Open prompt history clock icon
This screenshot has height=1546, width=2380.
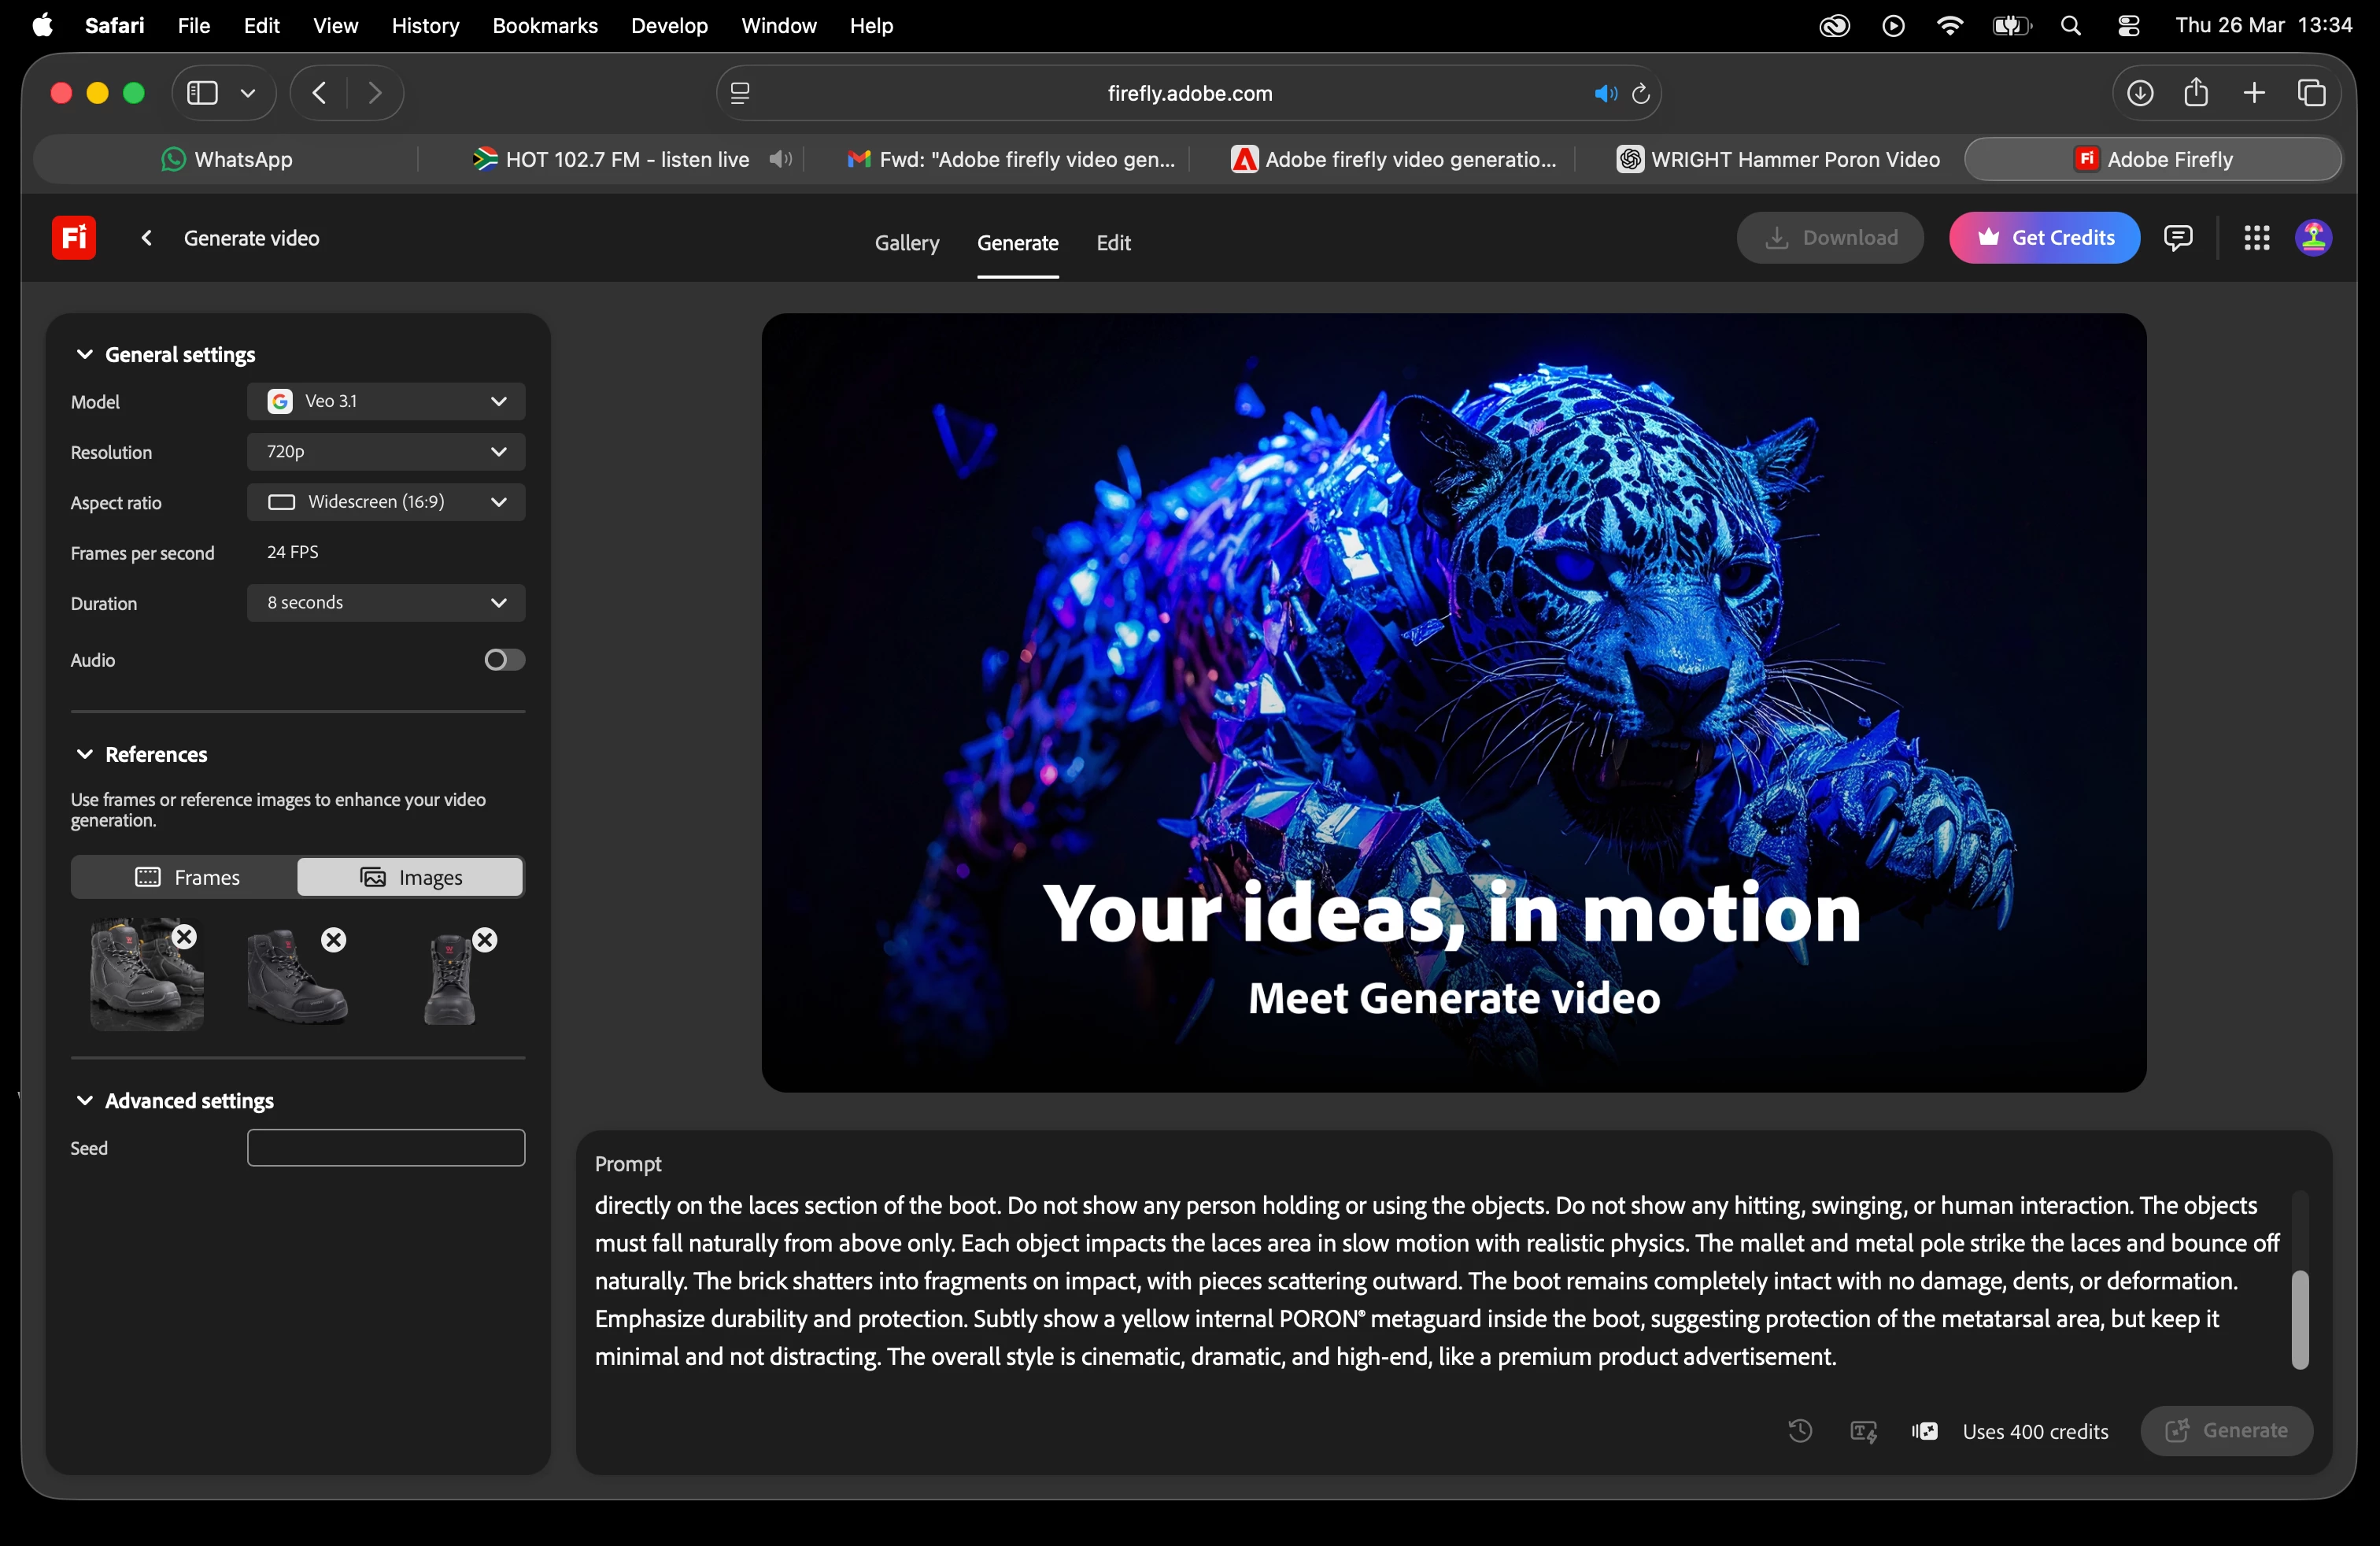(x=1800, y=1431)
